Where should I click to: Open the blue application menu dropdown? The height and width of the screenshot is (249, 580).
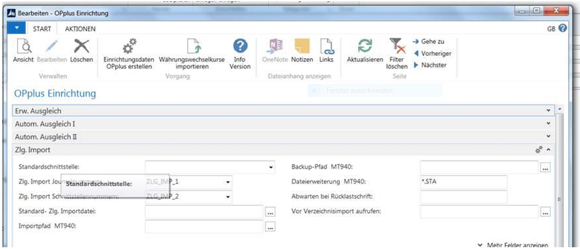(x=16, y=28)
